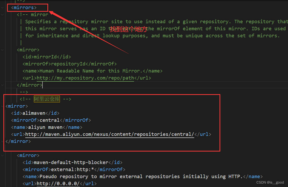Screen dimensions: 288x187
Task: Toggle fold chevron beside the commented </mirror> line
Action: [2, 85]
